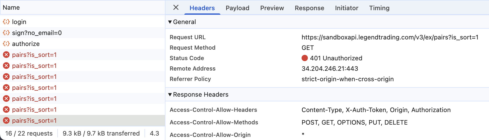Click the Name column header

point(11,8)
